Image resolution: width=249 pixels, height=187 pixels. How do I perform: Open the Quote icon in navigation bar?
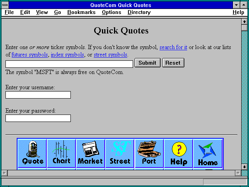click(32, 153)
